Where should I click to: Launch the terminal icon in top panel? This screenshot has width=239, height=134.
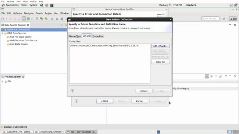(52, 5)
